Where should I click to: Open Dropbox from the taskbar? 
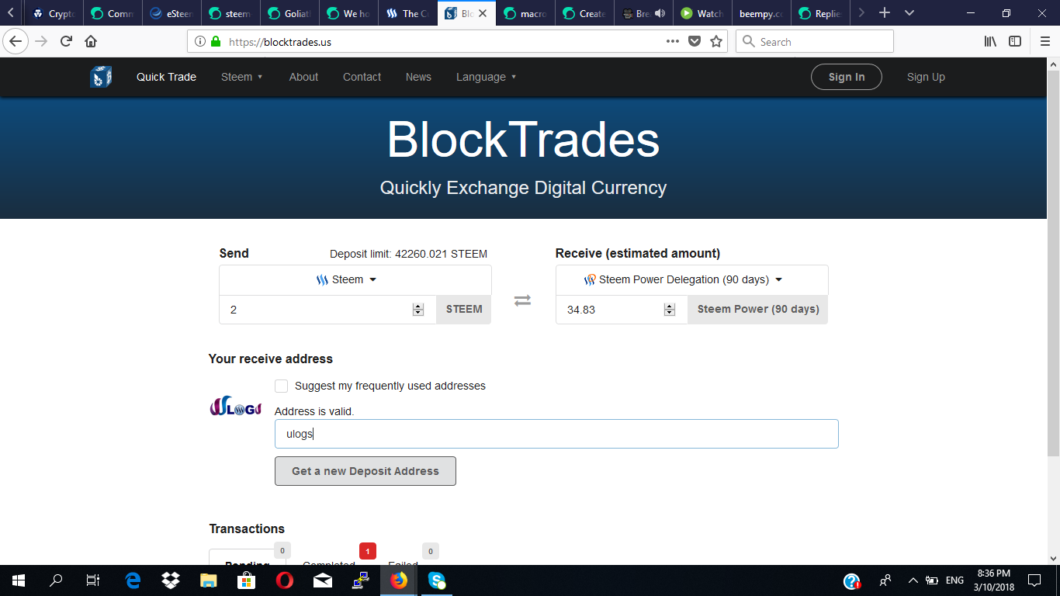[171, 580]
